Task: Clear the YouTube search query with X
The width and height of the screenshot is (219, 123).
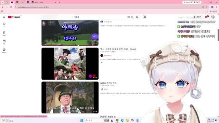Action: [x=132, y=17]
